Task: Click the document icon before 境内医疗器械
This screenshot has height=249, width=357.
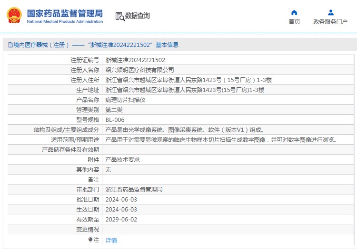Action: click(x=10, y=45)
